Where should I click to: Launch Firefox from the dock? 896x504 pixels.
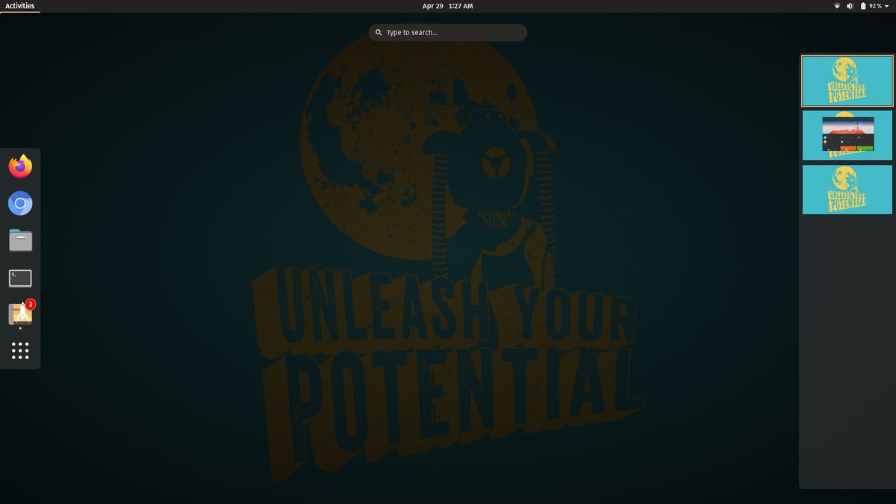[x=20, y=167]
